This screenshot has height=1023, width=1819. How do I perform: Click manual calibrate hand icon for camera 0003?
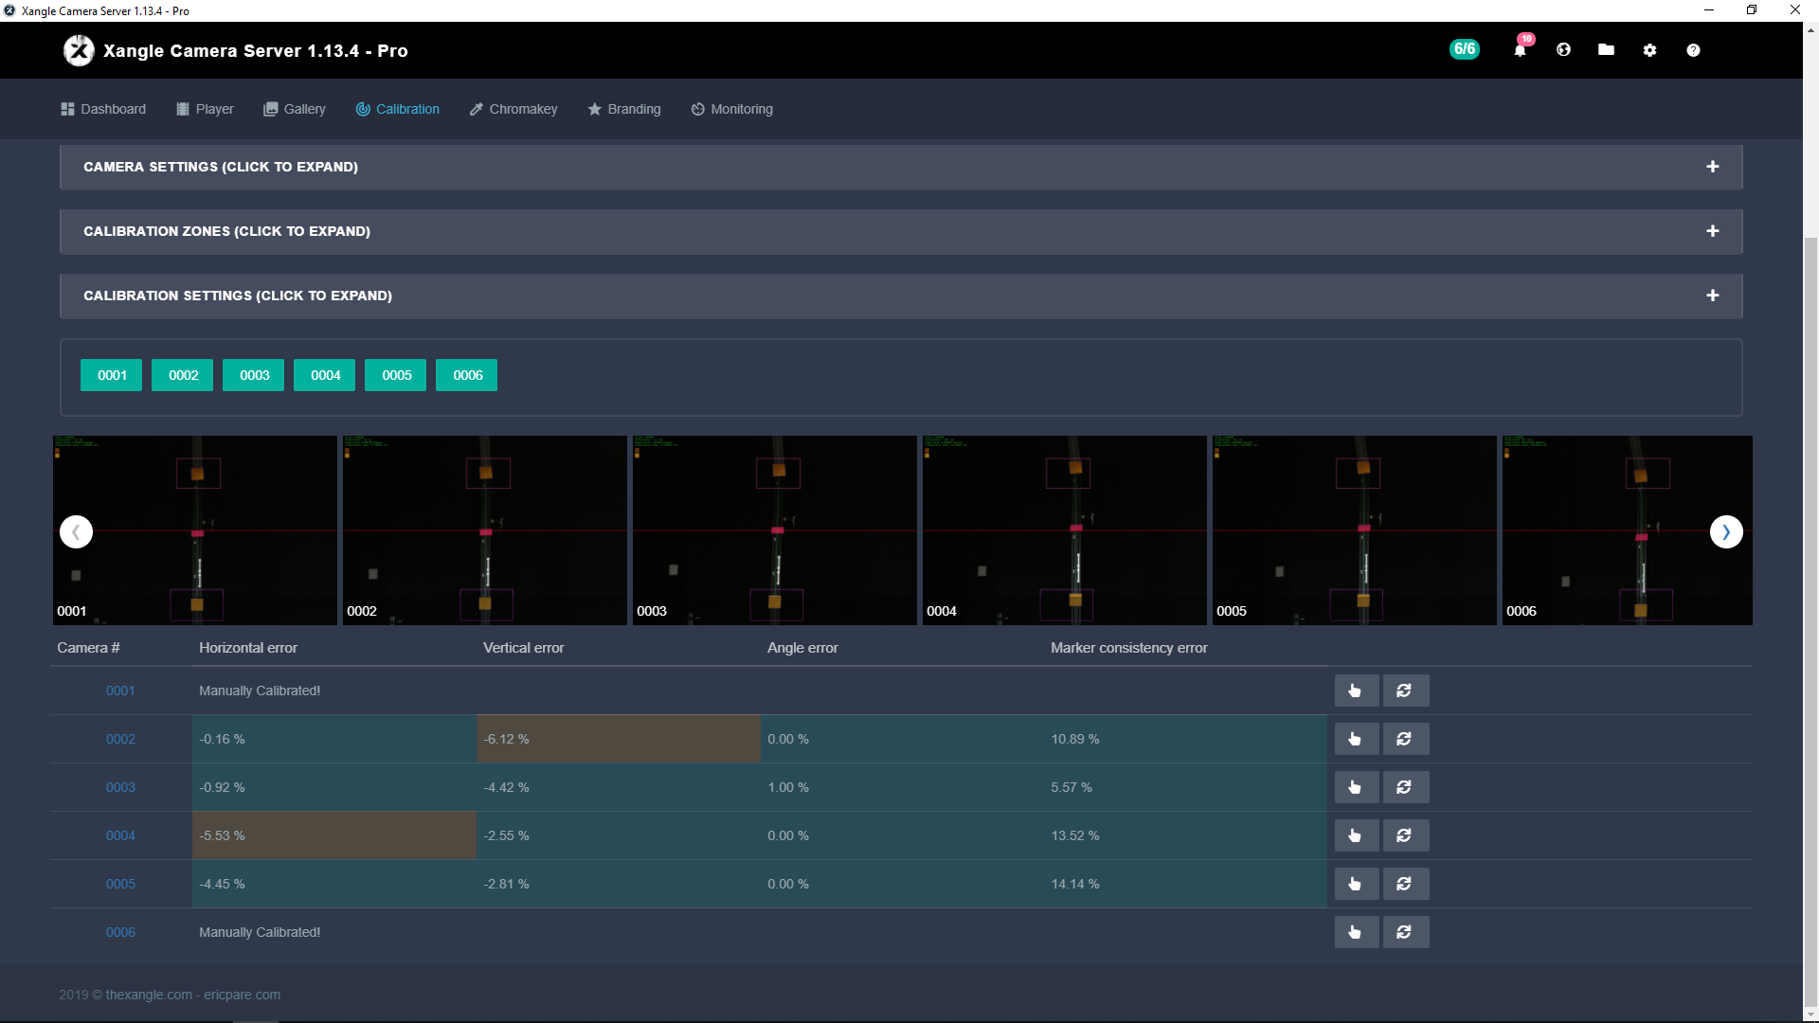pos(1356,787)
